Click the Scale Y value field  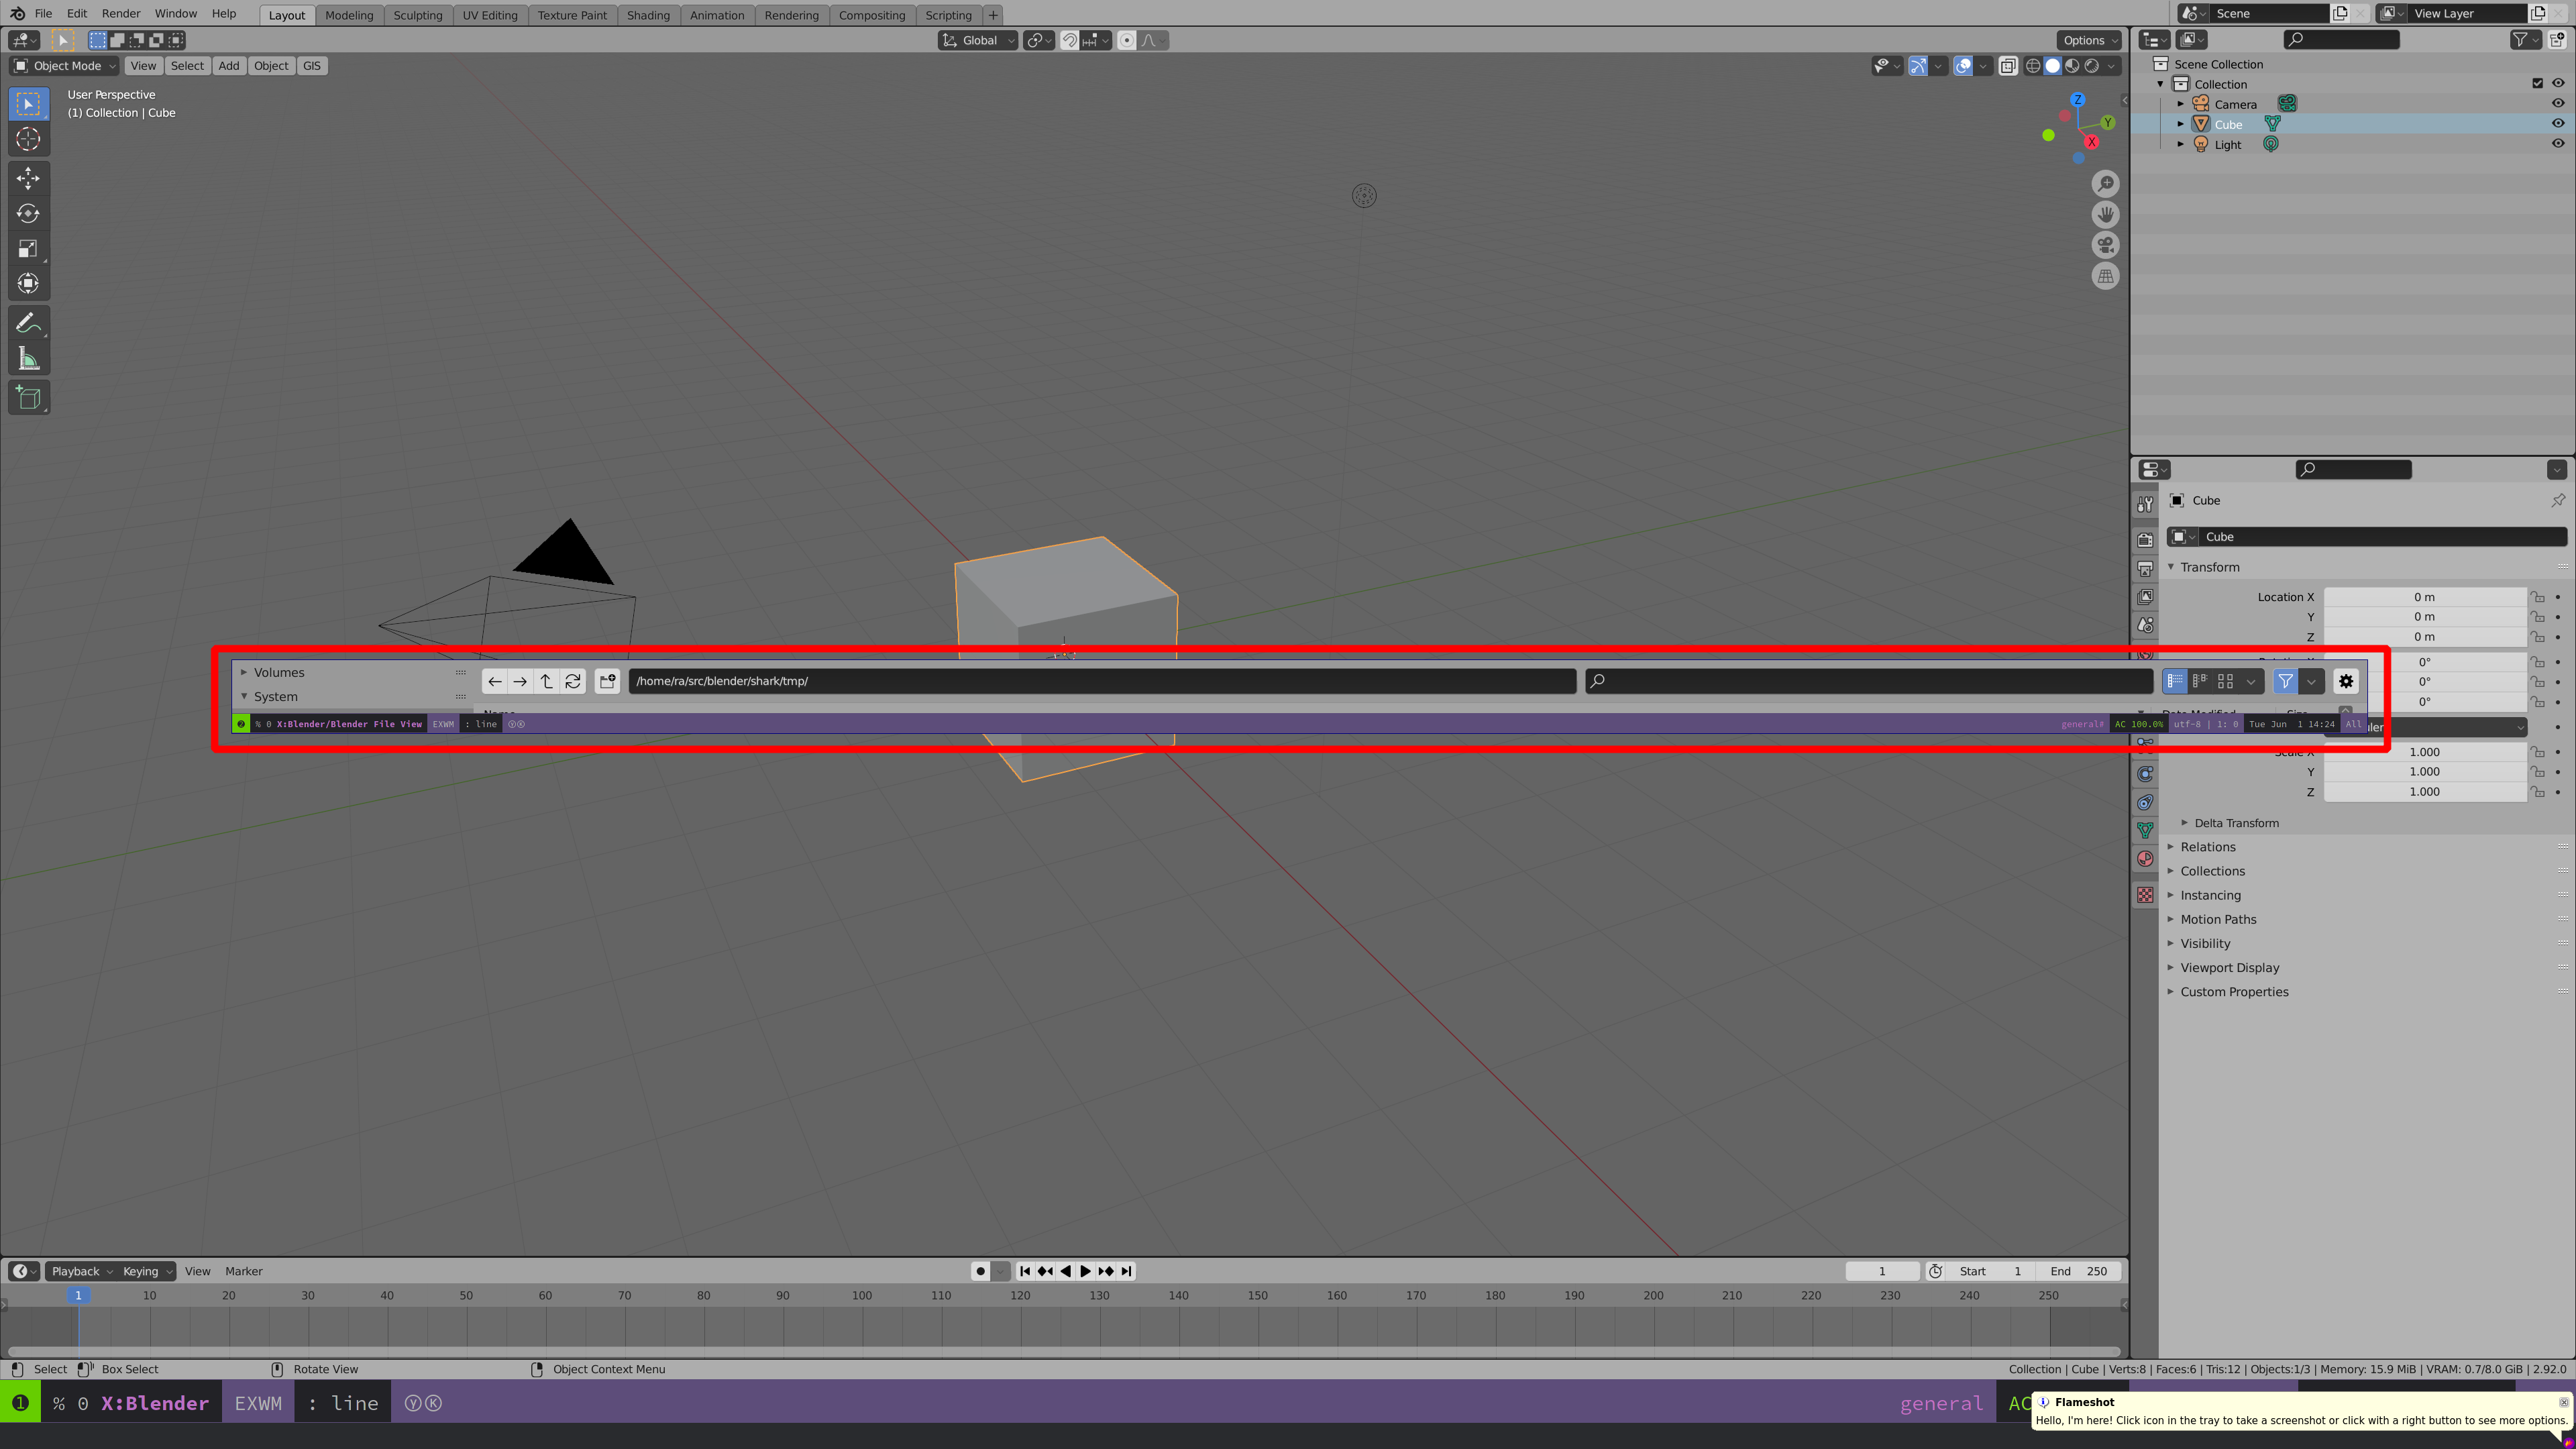point(2424,772)
